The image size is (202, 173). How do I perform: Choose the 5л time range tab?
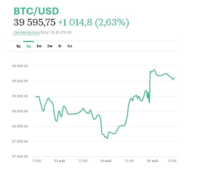(x=70, y=46)
